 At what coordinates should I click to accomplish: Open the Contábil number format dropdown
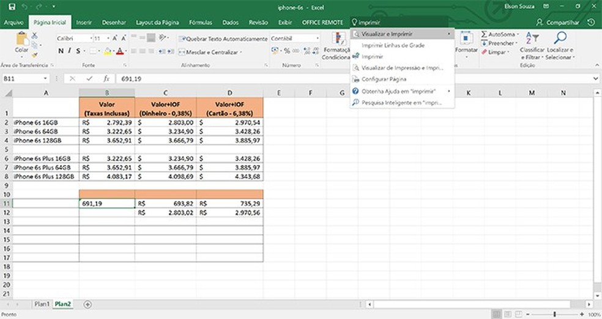(317, 38)
